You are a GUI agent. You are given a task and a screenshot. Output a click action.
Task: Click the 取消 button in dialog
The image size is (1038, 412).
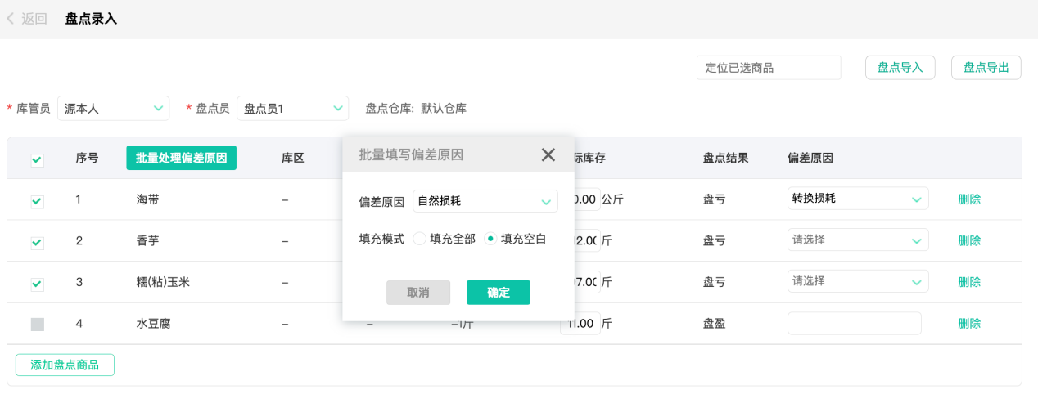(x=418, y=293)
